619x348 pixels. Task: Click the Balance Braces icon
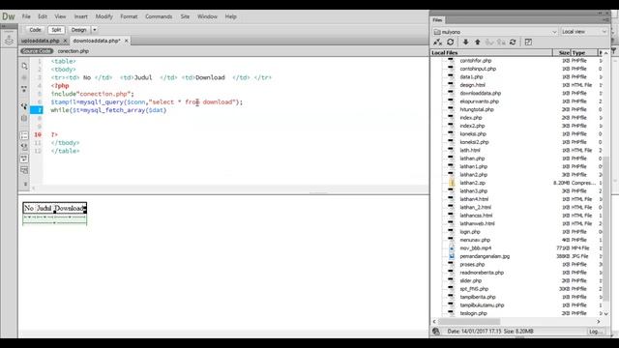tap(24, 118)
